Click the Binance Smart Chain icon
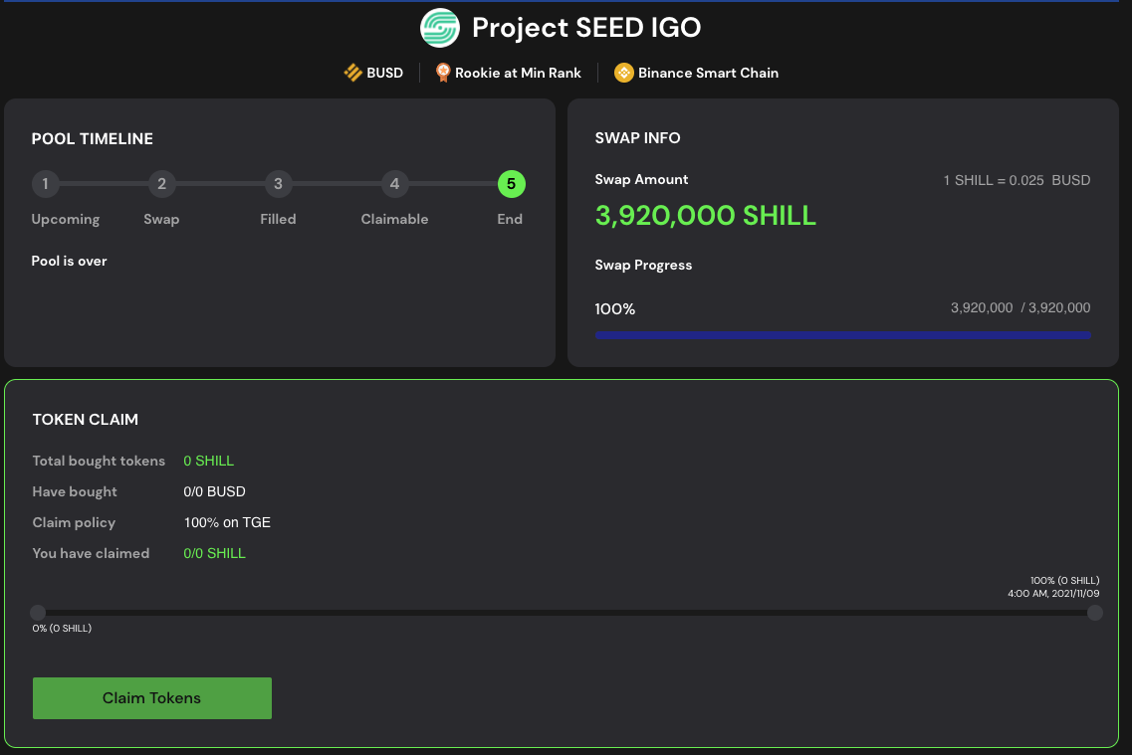The image size is (1132, 755). pyautogui.click(x=623, y=73)
